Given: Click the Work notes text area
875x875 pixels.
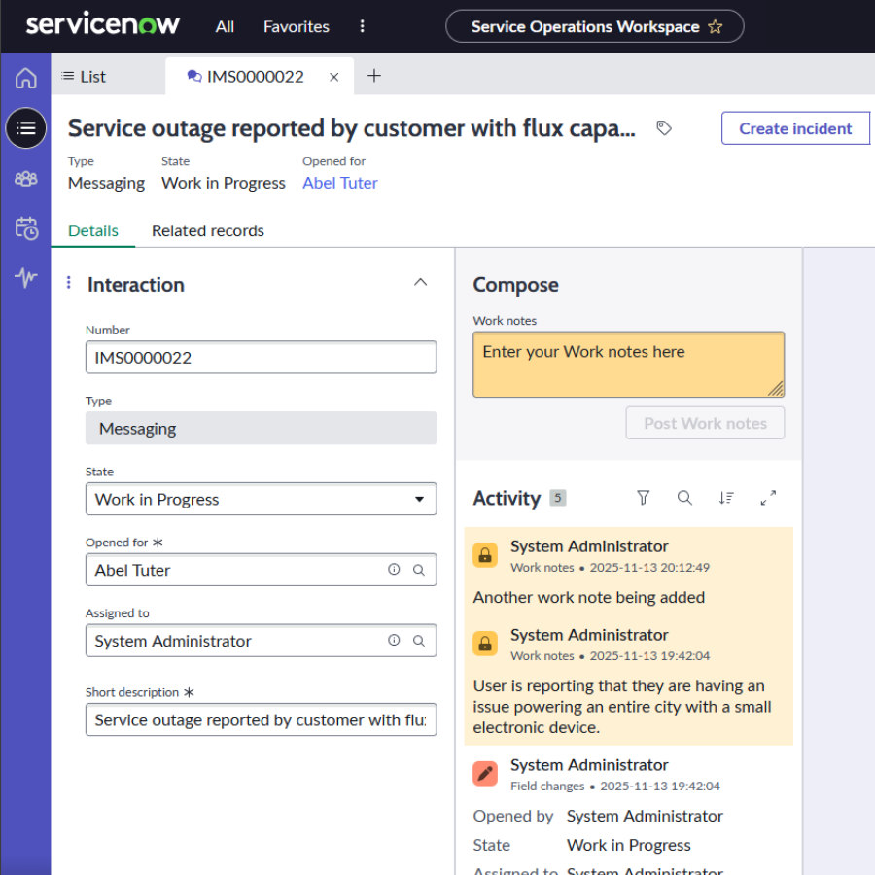Looking at the screenshot, I should pos(628,365).
